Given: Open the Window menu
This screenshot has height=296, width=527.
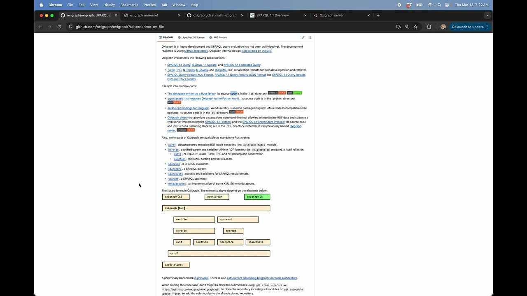Looking at the screenshot, I should [x=179, y=5].
